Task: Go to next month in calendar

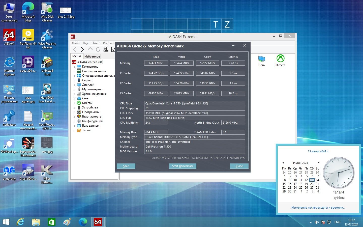Action: [x=318, y=163]
